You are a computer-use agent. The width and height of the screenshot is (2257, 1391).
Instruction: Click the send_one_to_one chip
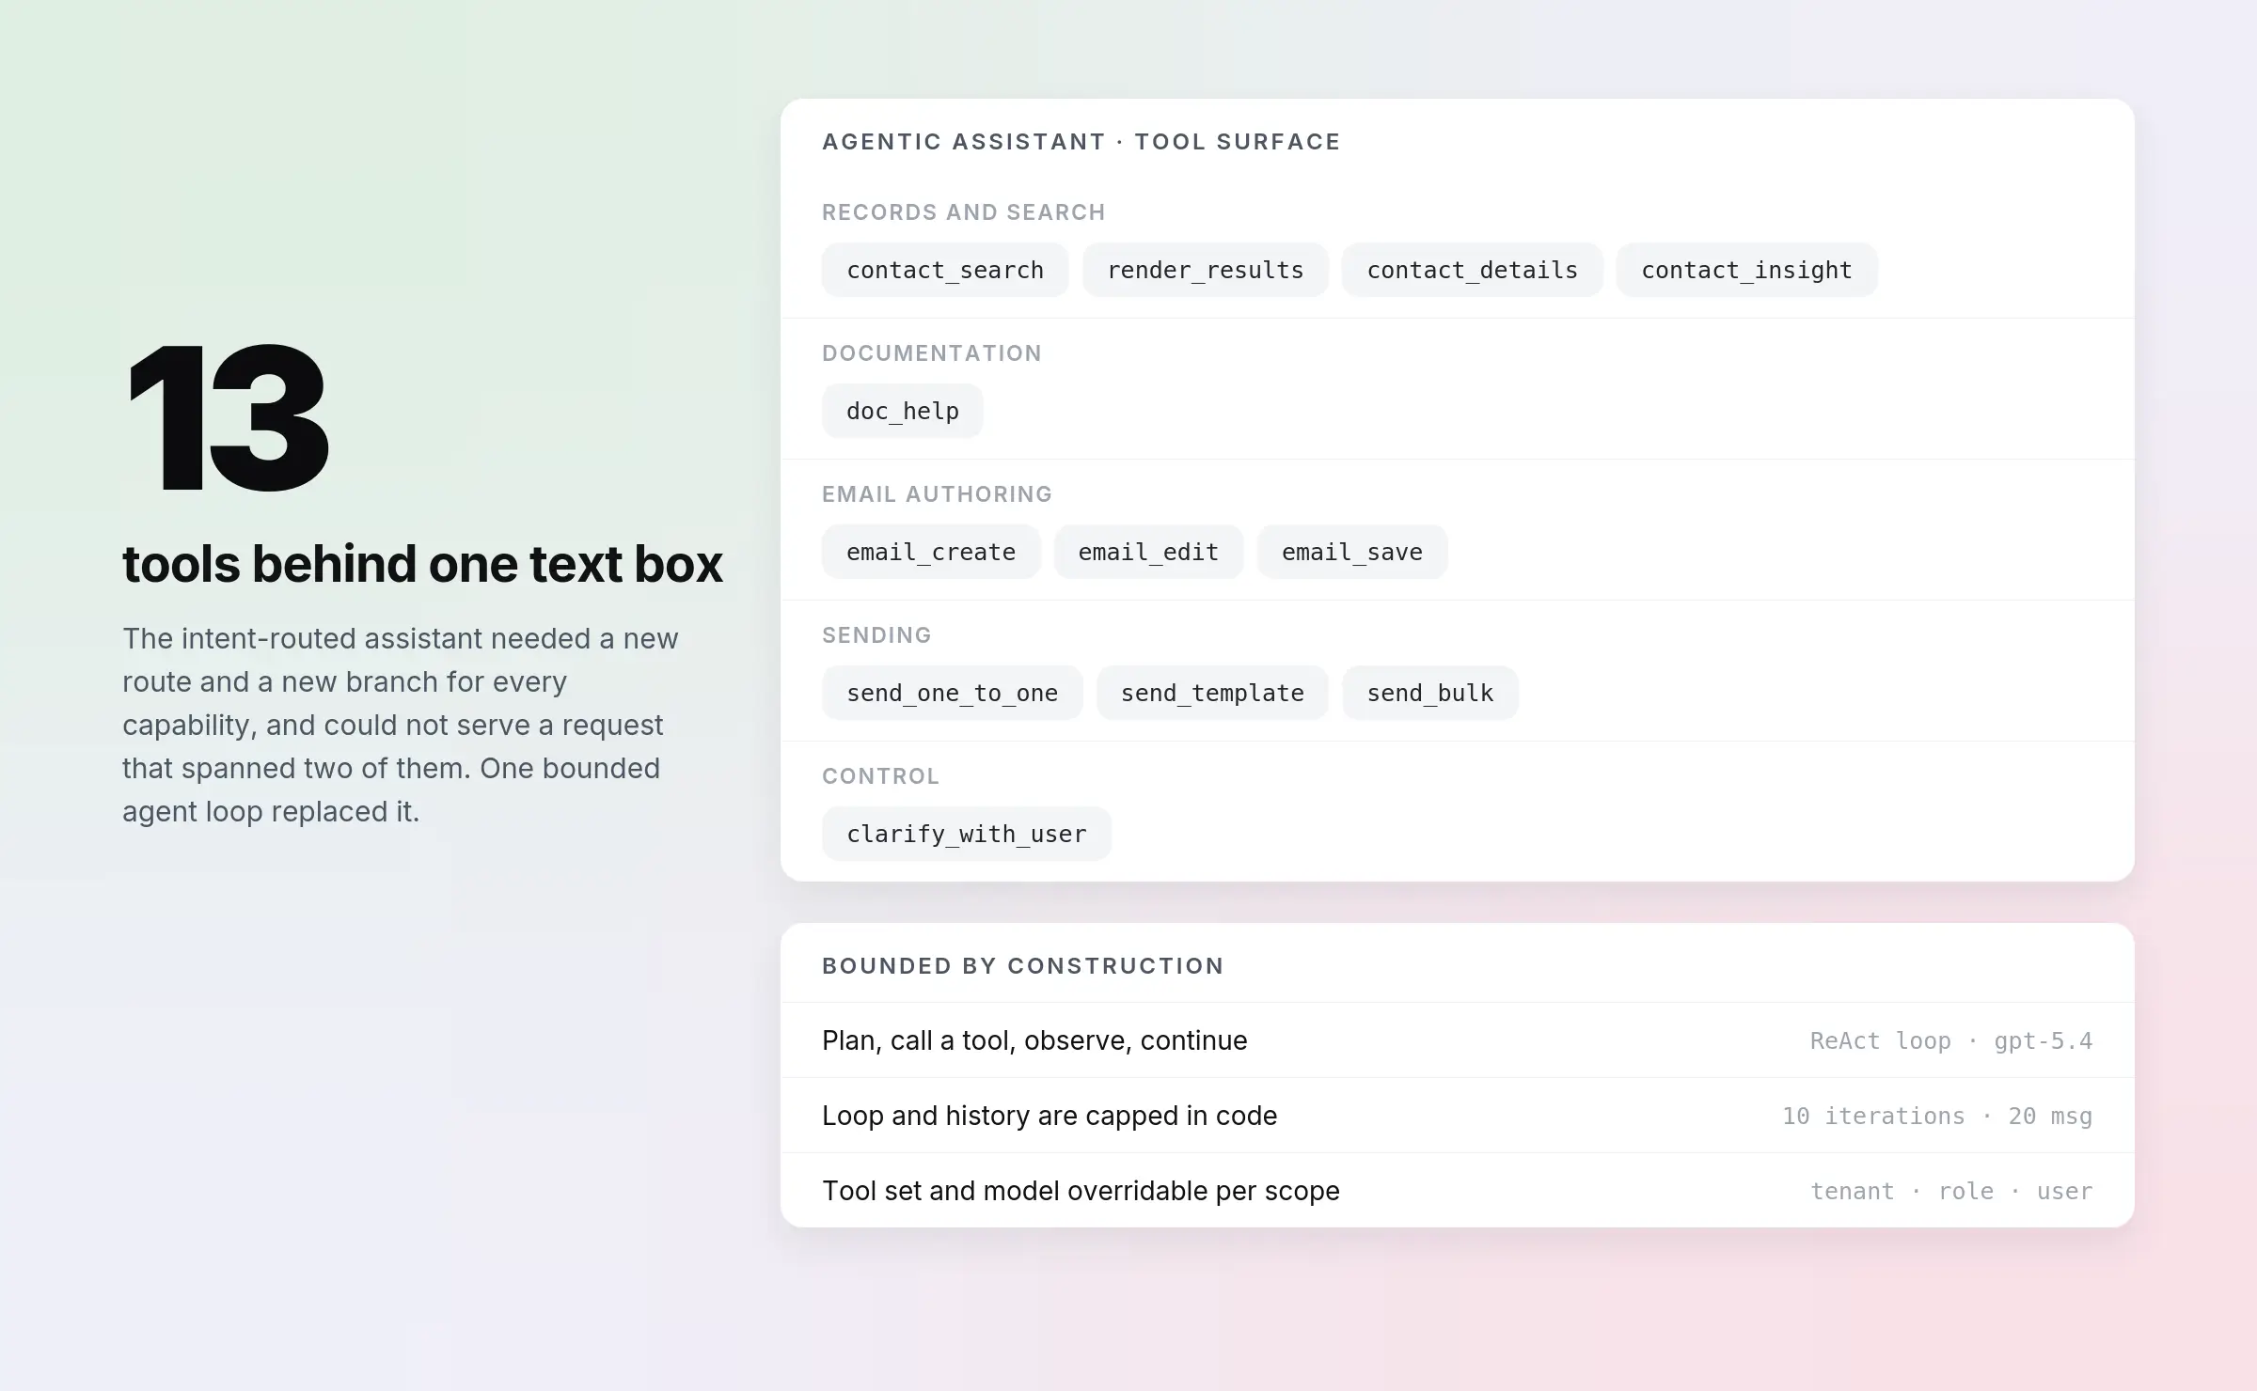(x=953, y=693)
